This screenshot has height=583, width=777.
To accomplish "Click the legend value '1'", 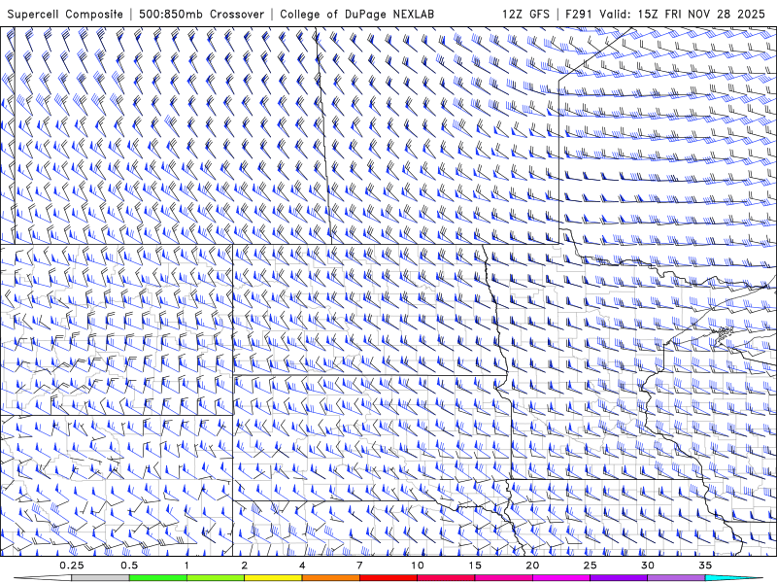I will (186, 566).
